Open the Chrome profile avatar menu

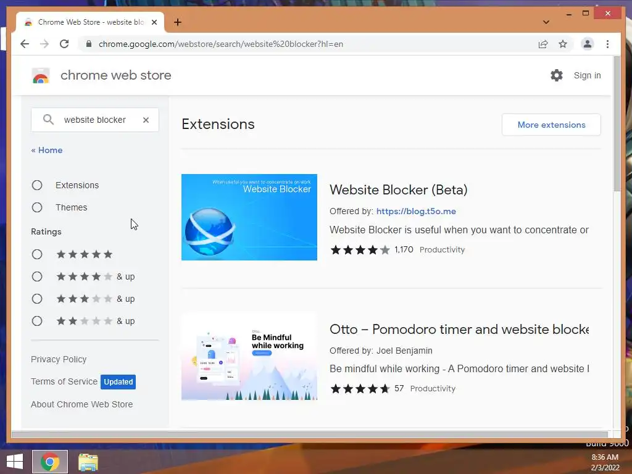click(x=588, y=44)
